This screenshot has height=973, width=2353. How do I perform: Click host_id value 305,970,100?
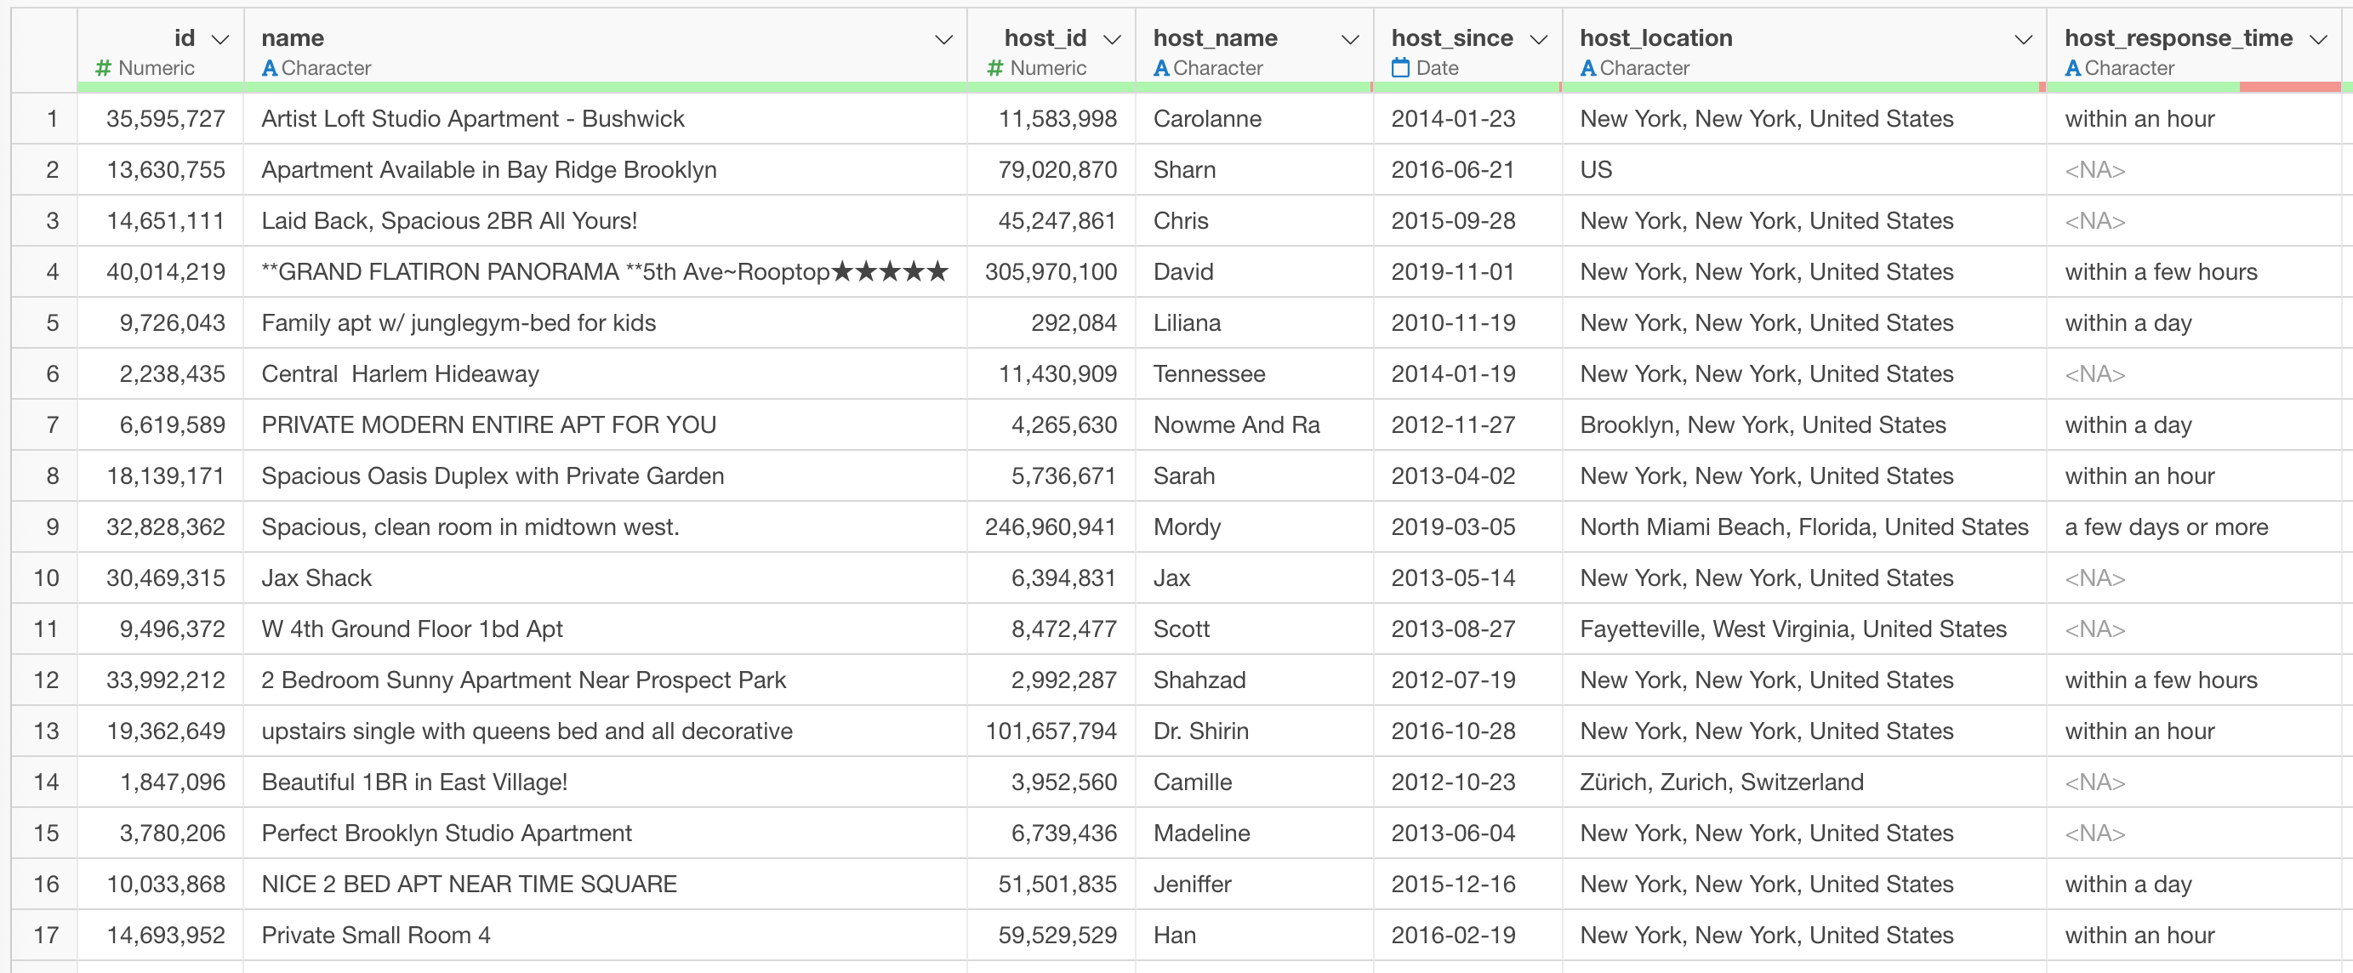point(1051,272)
